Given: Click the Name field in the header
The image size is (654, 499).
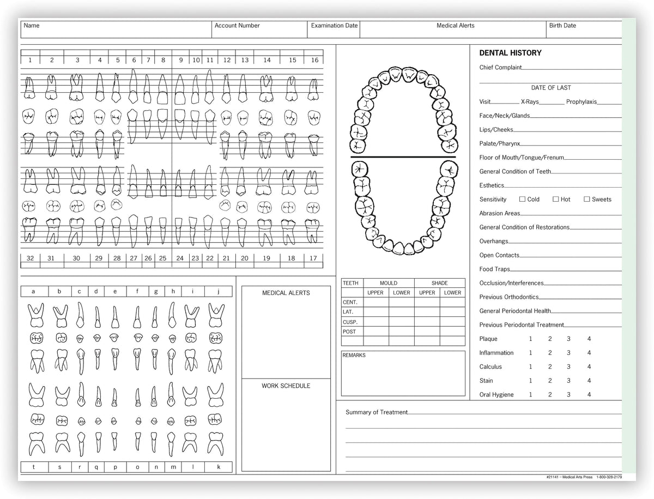Looking at the screenshot, I should click(116, 29).
